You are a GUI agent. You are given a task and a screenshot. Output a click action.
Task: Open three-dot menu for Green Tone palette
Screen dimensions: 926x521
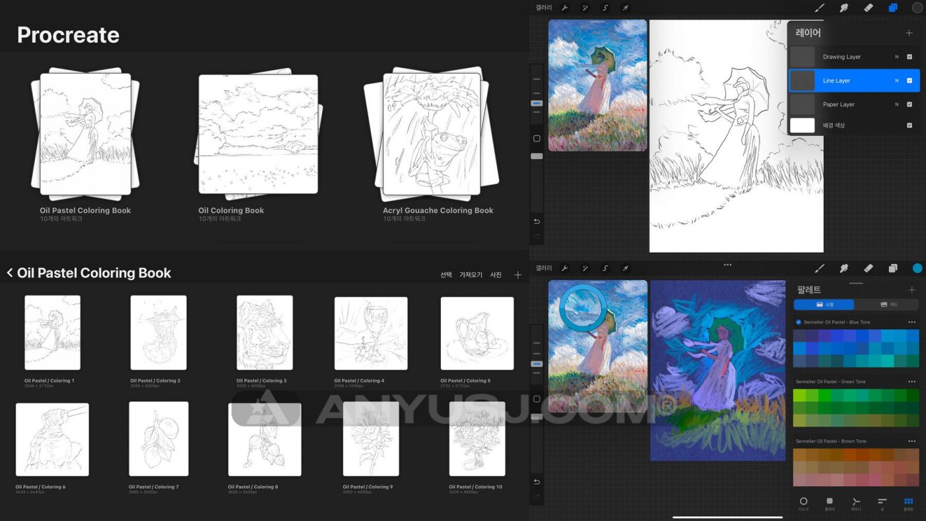912,381
